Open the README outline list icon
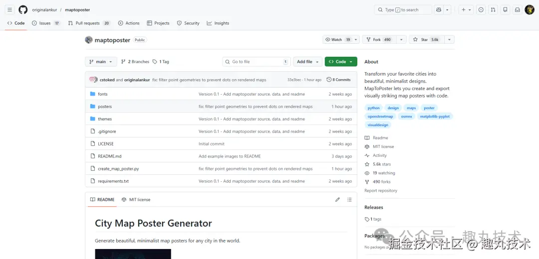 point(349,200)
